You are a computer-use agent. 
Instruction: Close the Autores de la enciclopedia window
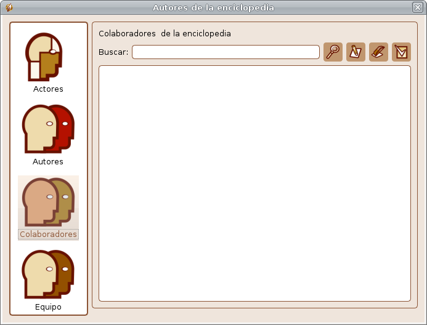pos(418,7)
